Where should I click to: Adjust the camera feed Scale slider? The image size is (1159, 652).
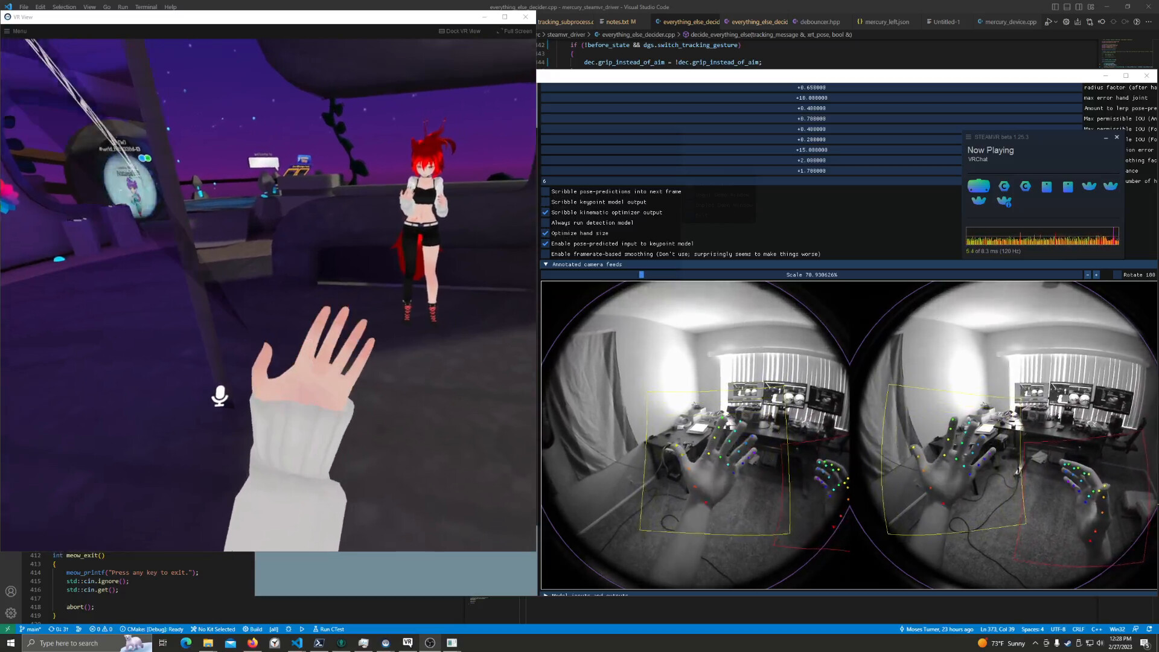coord(642,275)
